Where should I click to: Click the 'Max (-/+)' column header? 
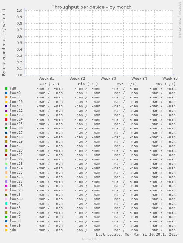pyautogui.click(x=166, y=84)
